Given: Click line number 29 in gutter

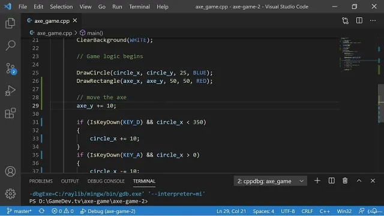Looking at the screenshot, I should pyautogui.click(x=35, y=106).
